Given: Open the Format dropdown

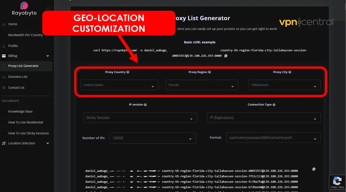Looking at the screenshot, I should click(273, 137).
